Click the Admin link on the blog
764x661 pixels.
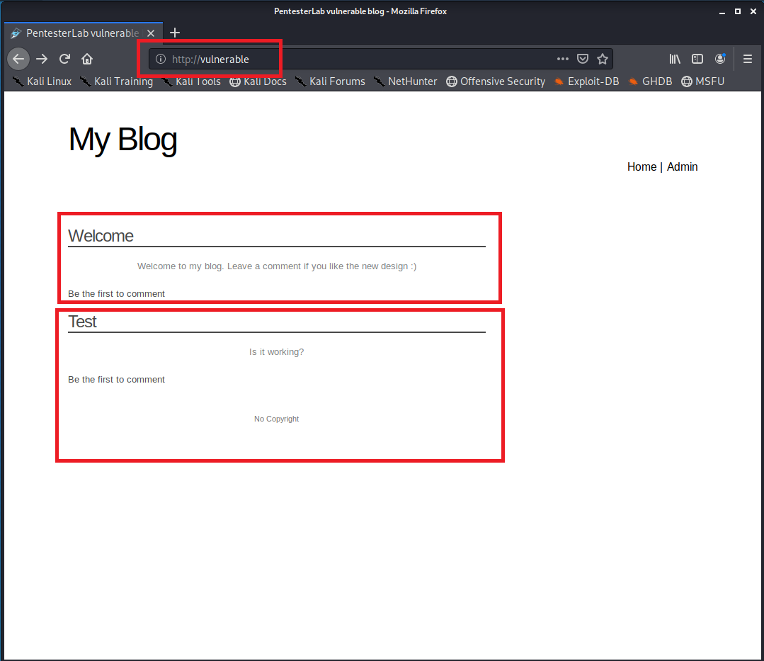(x=682, y=167)
